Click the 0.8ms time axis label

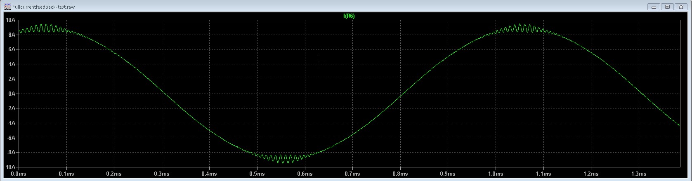[x=400, y=174]
